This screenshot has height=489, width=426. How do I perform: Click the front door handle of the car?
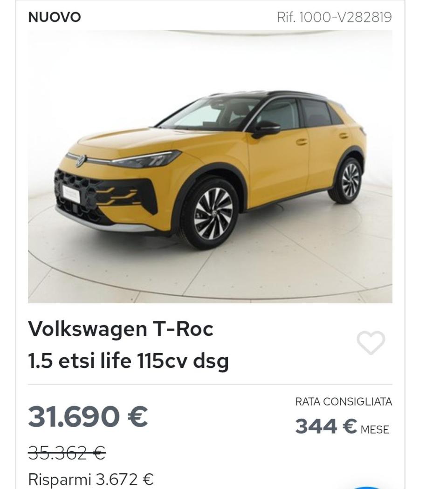pyautogui.click(x=302, y=142)
